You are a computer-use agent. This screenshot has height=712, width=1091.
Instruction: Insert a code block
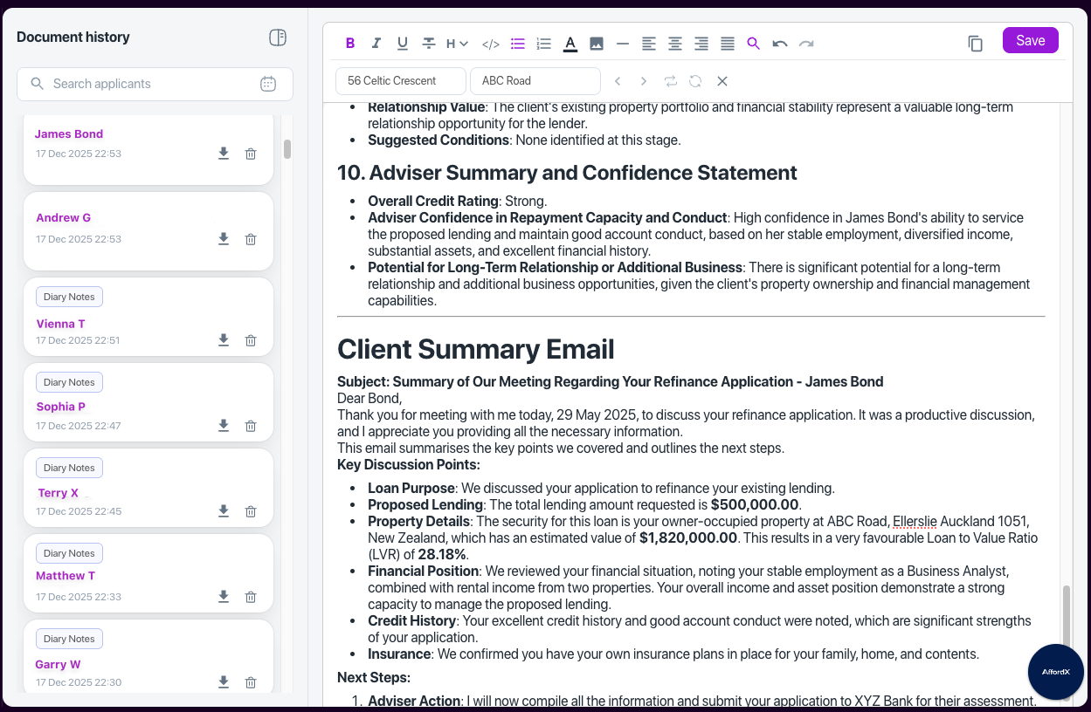pyautogui.click(x=491, y=44)
